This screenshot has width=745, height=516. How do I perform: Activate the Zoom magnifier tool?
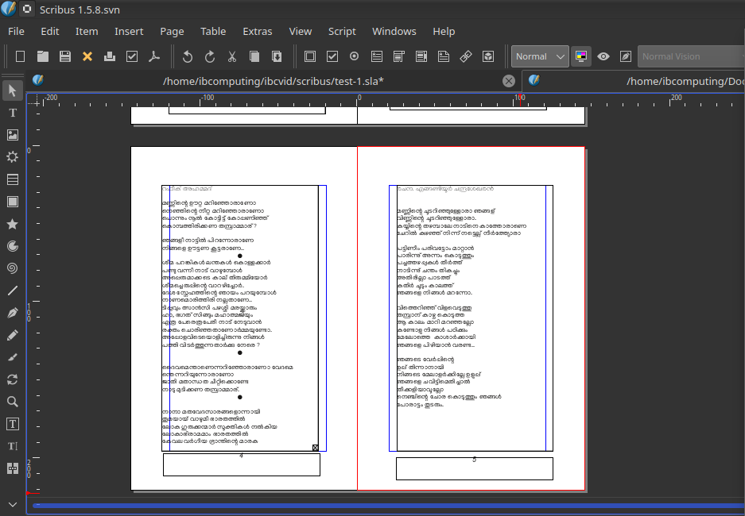point(13,402)
